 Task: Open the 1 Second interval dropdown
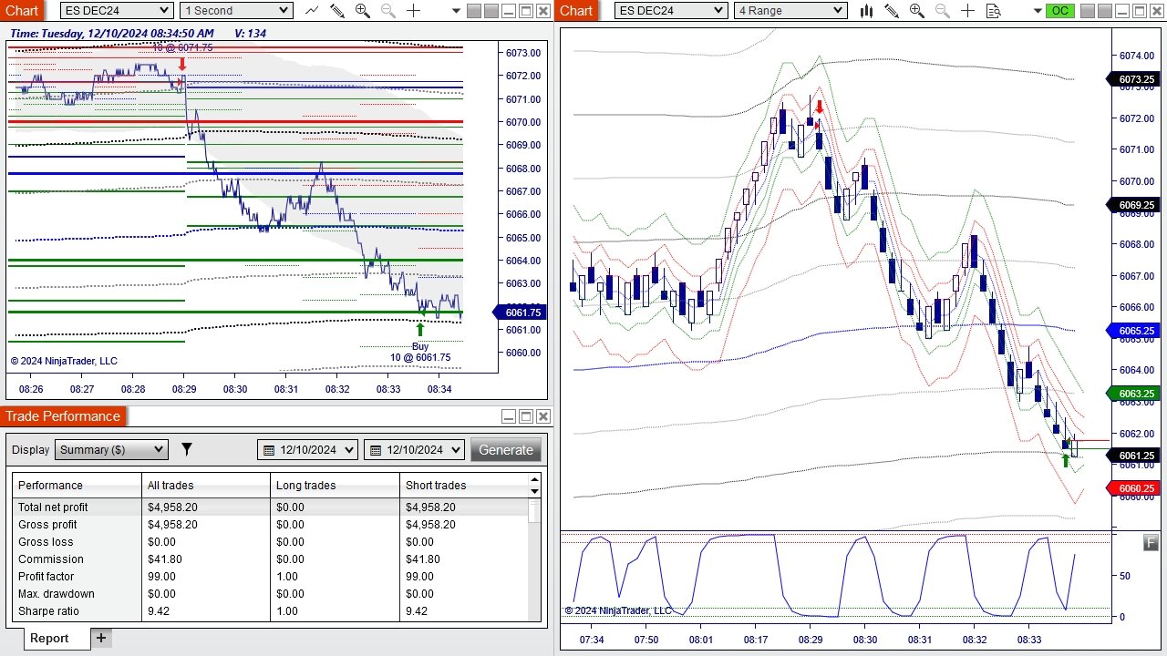pos(236,11)
